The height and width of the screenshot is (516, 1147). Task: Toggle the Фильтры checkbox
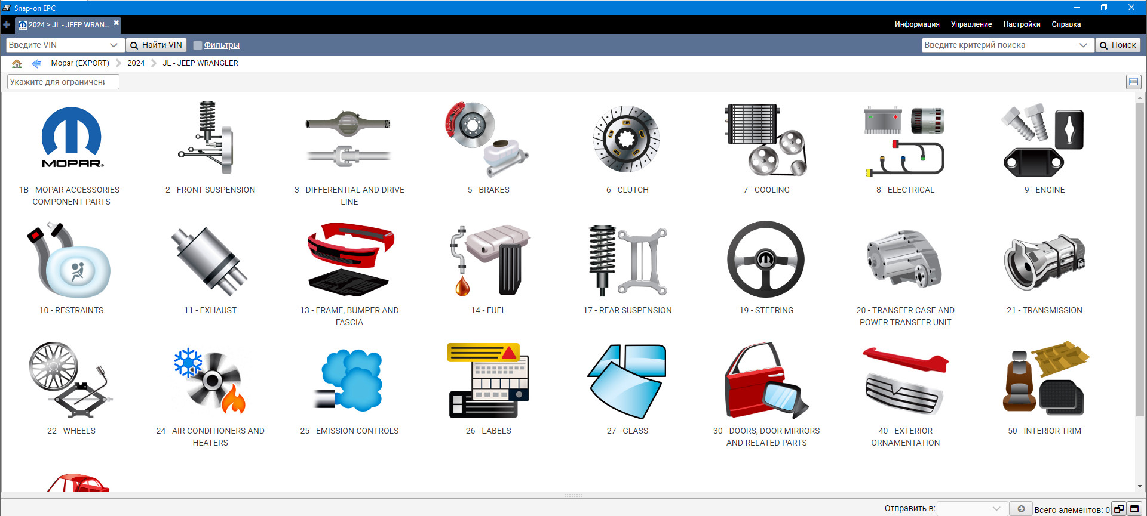click(x=198, y=45)
